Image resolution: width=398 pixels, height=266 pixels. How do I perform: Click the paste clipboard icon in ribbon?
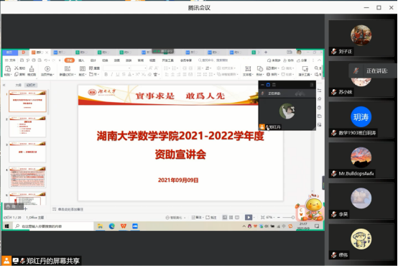tap(8, 69)
